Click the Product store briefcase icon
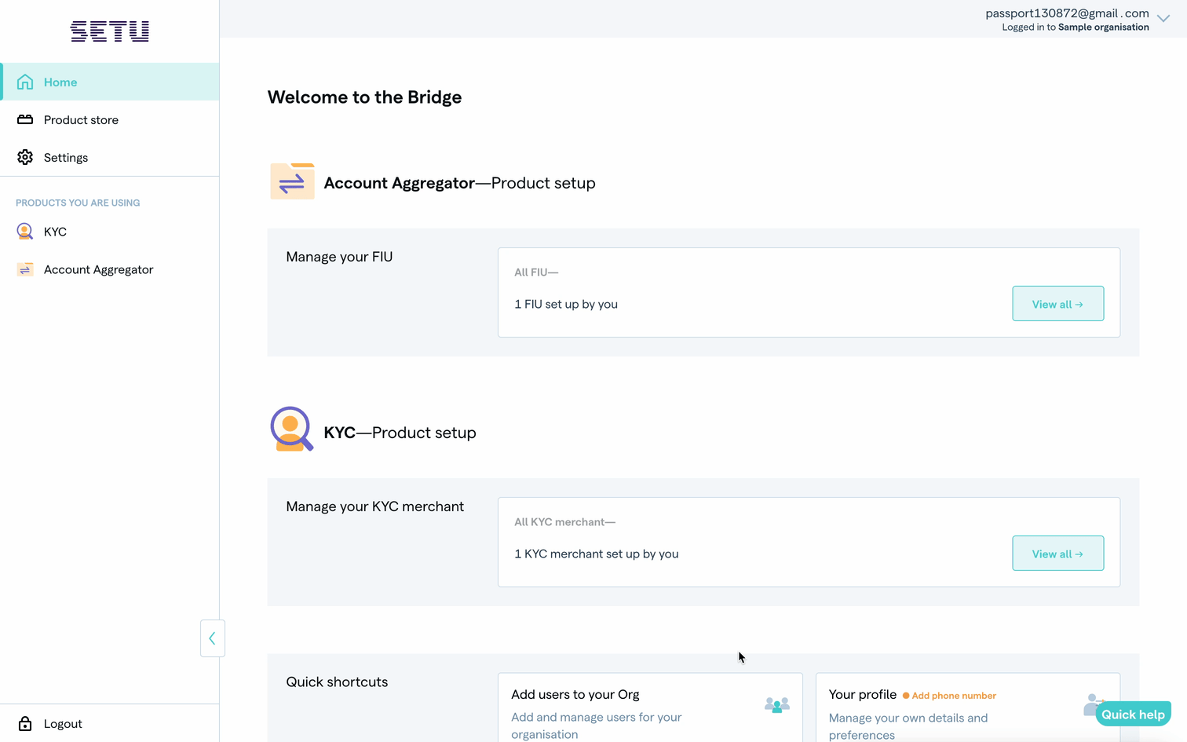 pyautogui.click(x=25, y=119)
